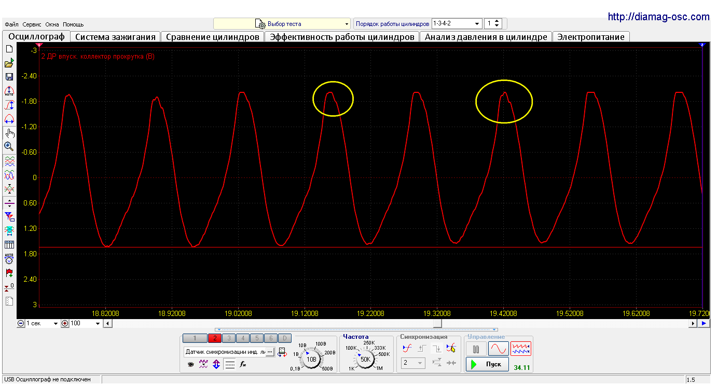Click the 50K frequency knob
This screenshot has width=717, height=386.
tap(365, 359)
